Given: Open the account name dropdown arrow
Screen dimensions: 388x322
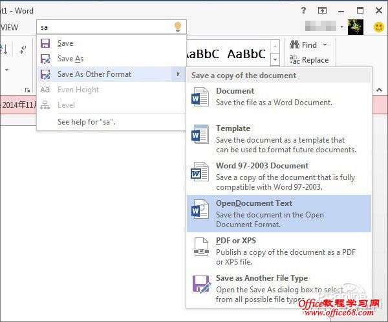Looking at the screenshot, I should coord(342,26).
